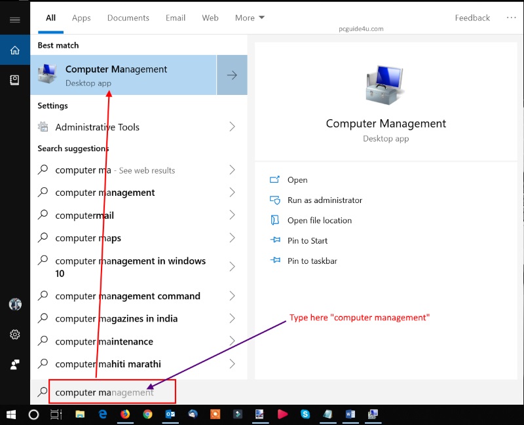Click the Settings gear in the sidebar
This screenshot has width=524, height=425.
click(14, 335)
